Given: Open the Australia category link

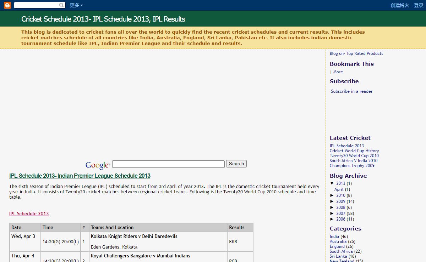Looking at the screenshot, I should pyautogui.click(x=338, y=241).
